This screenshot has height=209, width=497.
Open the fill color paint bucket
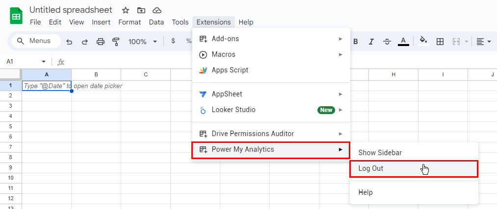click(x=424, y=41)
